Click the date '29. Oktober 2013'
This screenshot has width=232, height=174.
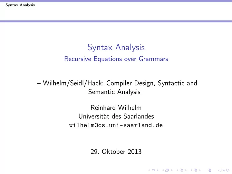point(116,152)
